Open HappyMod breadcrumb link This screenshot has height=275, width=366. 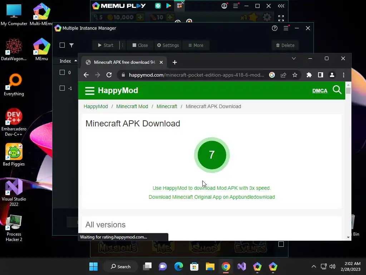point(96,106)
